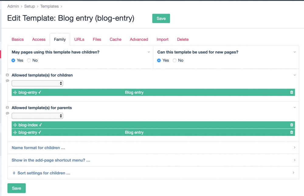Click the top Save button
This screenshot has width=304, height=196.
161,19
